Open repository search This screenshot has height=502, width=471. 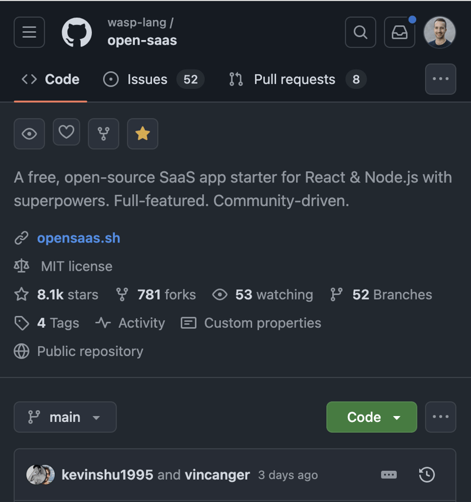point(360,32)
